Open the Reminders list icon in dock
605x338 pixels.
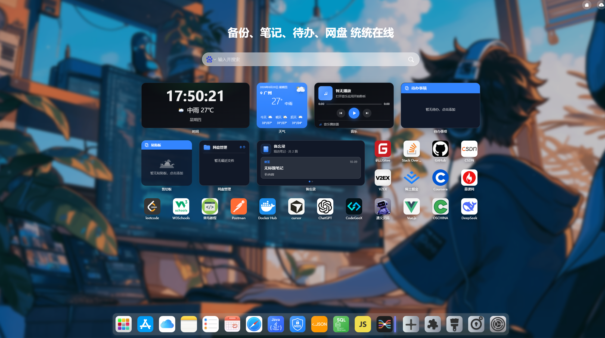210,324
